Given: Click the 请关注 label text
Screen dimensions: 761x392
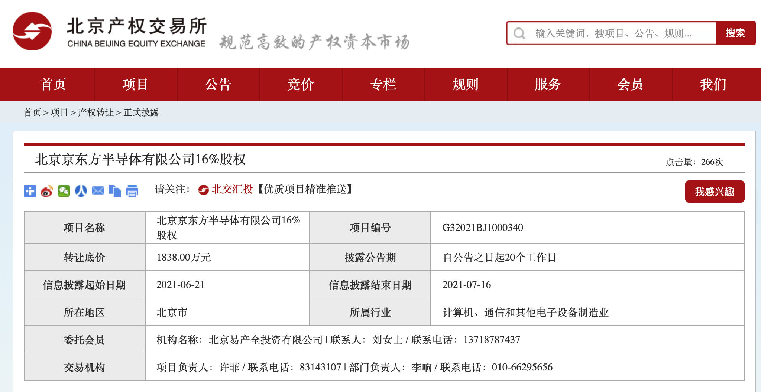Looking at the screenshot, I should pyautogui.click(x=172, y=189).
